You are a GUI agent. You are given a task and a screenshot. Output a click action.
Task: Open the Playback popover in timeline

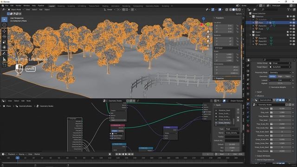coord(13,154)
